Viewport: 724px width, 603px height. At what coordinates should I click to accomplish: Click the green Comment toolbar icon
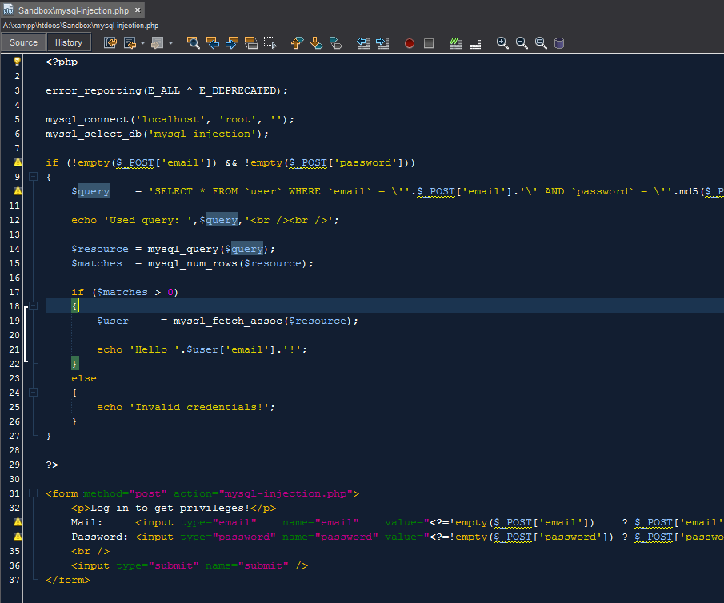pyautogui.click(x=455, y=43)
